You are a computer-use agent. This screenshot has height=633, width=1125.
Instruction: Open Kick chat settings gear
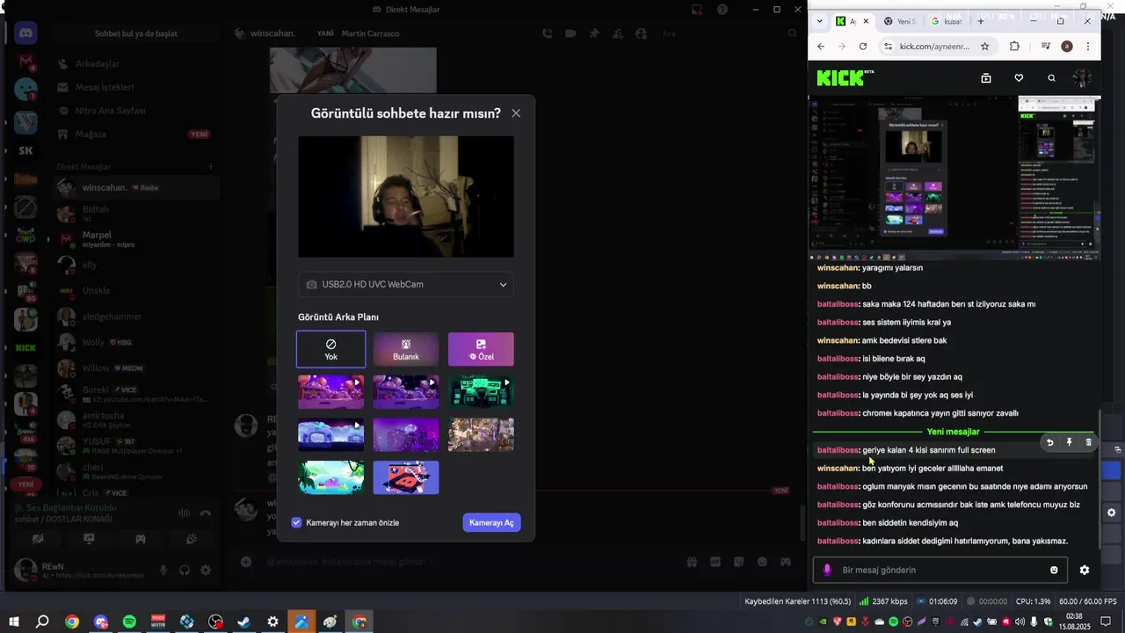tap(1085, 570)
